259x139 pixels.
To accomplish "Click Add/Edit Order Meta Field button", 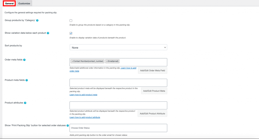I will (x=153, y=70).
